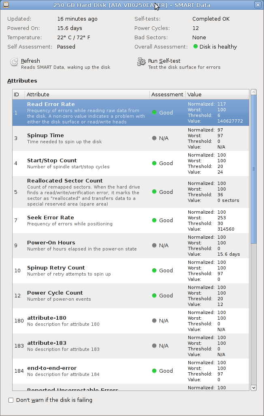Click green dot for Reallocated Sector Count
Image resolution: width=264 pixels, height=416 pixels.
point(154,192)
